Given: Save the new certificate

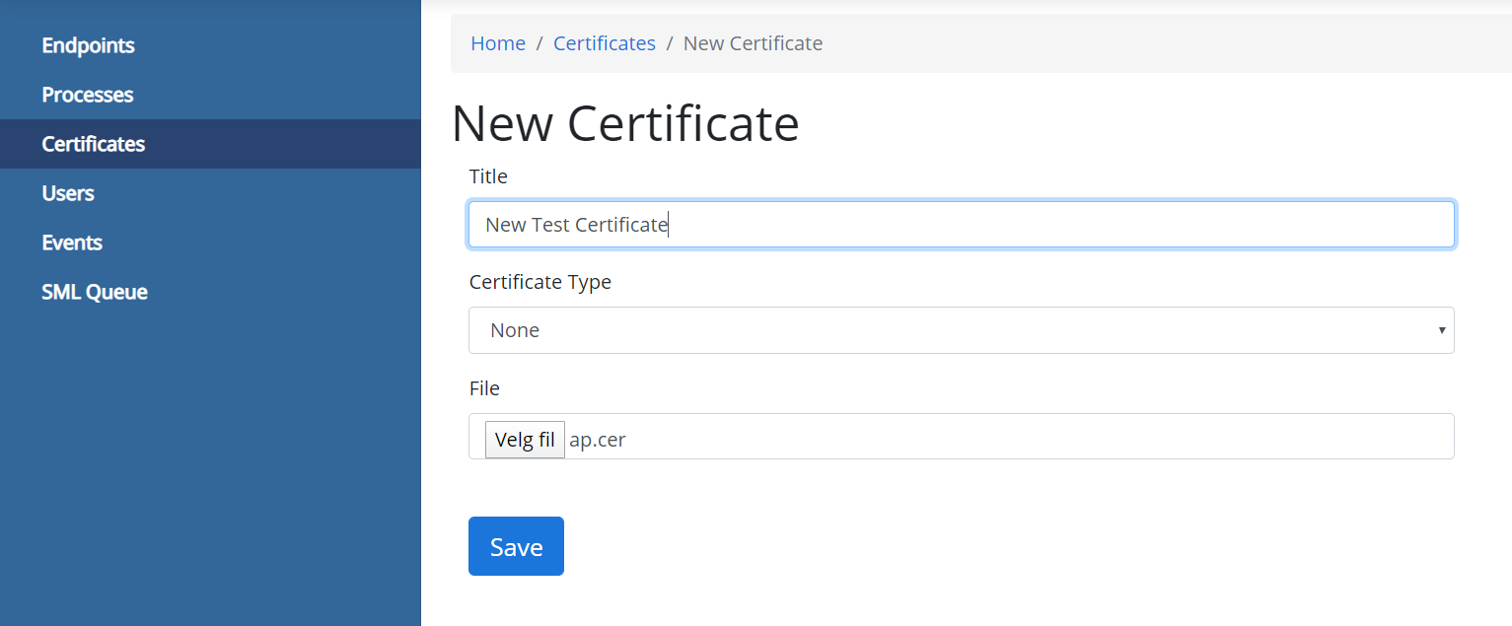Looking at the screenshot, I should click(516, 546).
